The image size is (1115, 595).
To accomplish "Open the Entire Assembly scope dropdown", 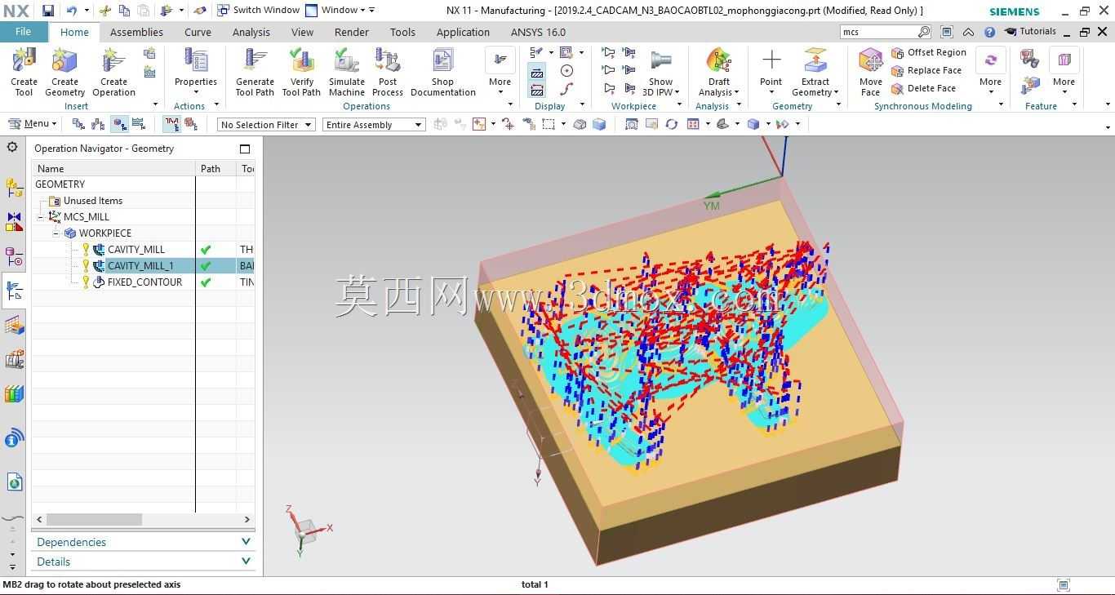I will pyautogui.click(x=374, y=125).
